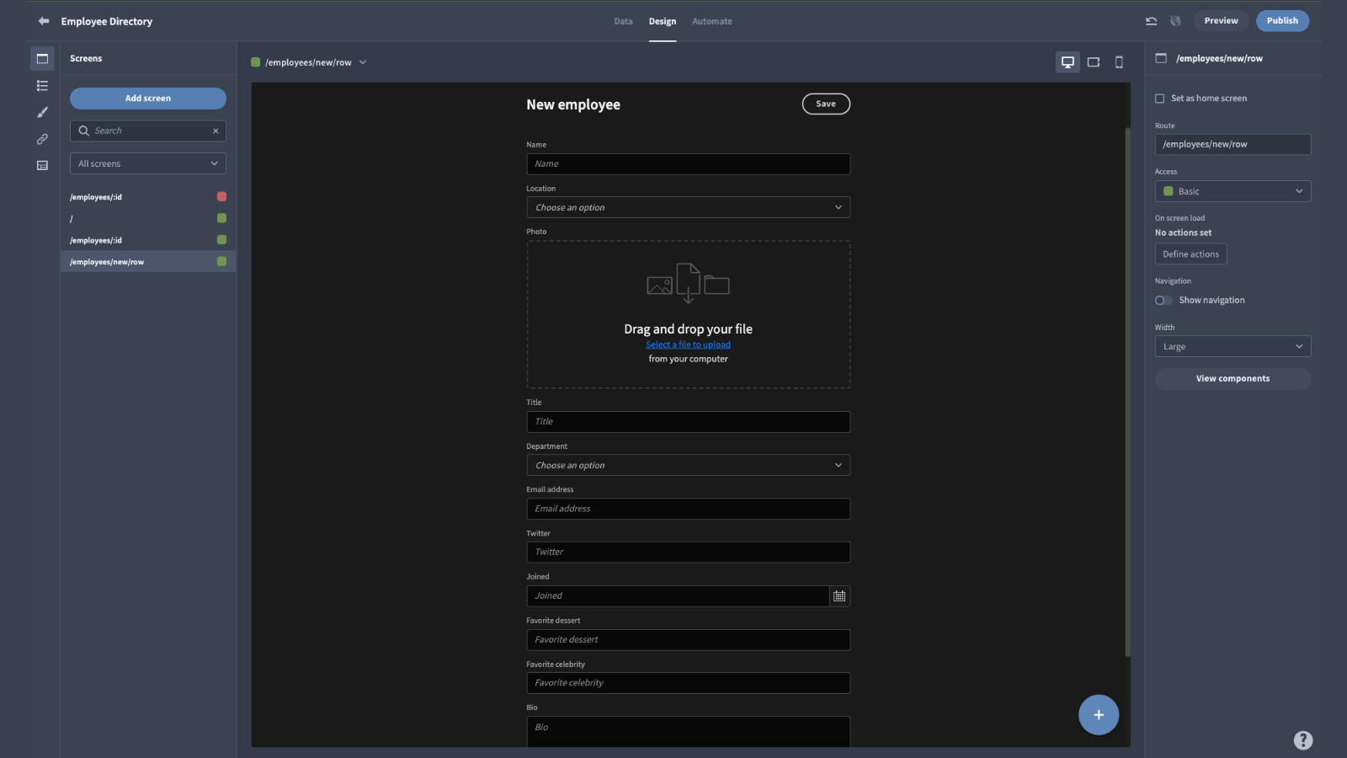Open the link settings in the left sidebar
The image size is (1347, 758).
tap(41, 138)
